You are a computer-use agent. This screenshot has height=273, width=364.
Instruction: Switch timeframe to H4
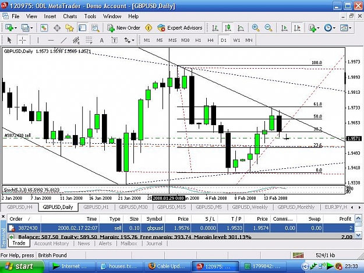(x=211, y=40)
